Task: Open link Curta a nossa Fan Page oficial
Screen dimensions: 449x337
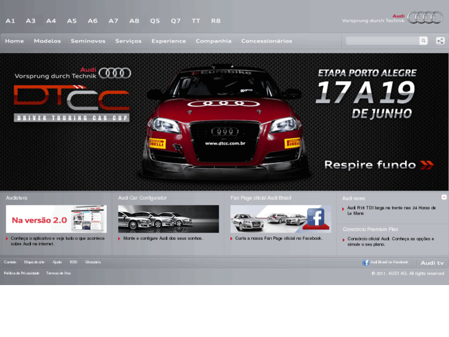Action: [x=279, y=238]
